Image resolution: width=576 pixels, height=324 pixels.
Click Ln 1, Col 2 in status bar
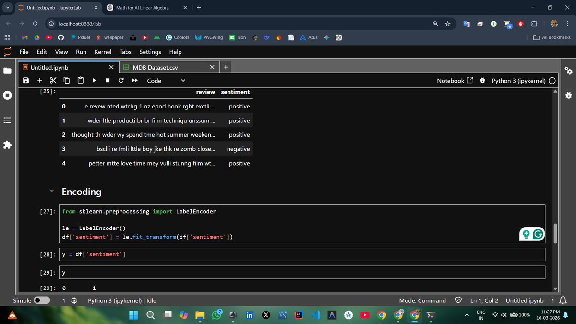484,300
